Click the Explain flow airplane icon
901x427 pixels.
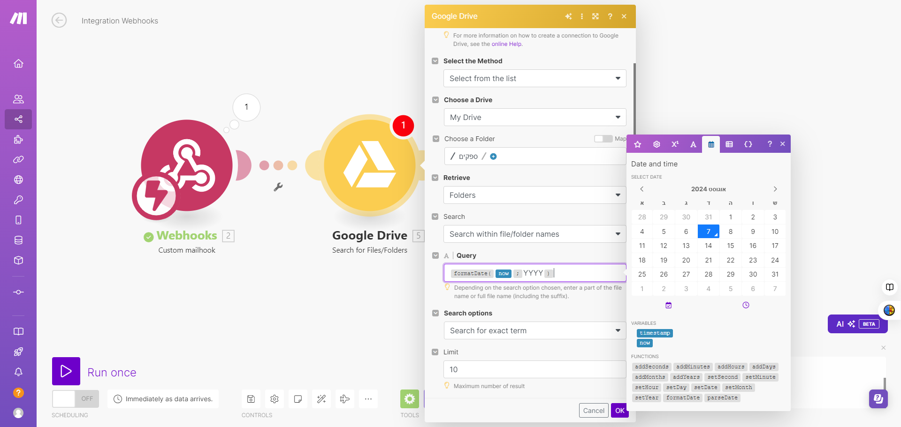[x=345, y=399]
